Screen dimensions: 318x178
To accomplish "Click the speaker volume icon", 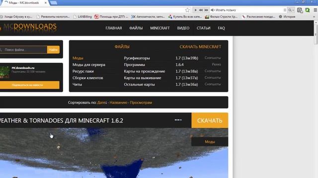I will (213, 10).
